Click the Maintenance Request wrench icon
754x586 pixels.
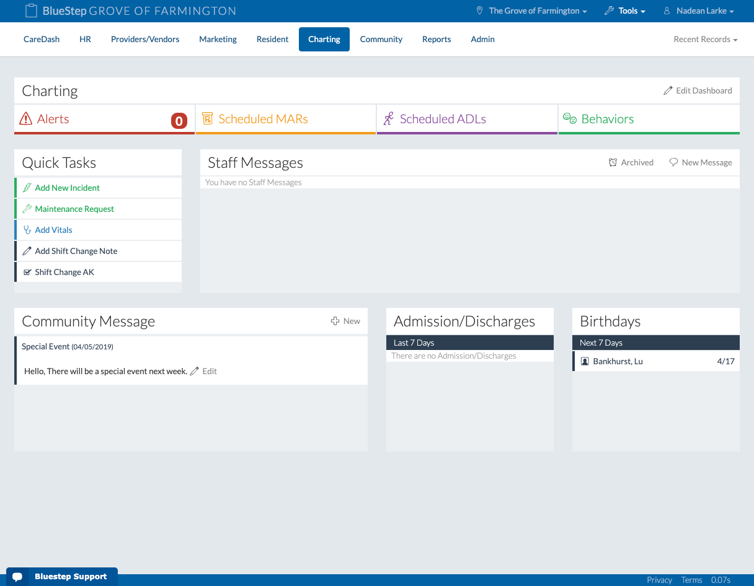click(27, 209)
